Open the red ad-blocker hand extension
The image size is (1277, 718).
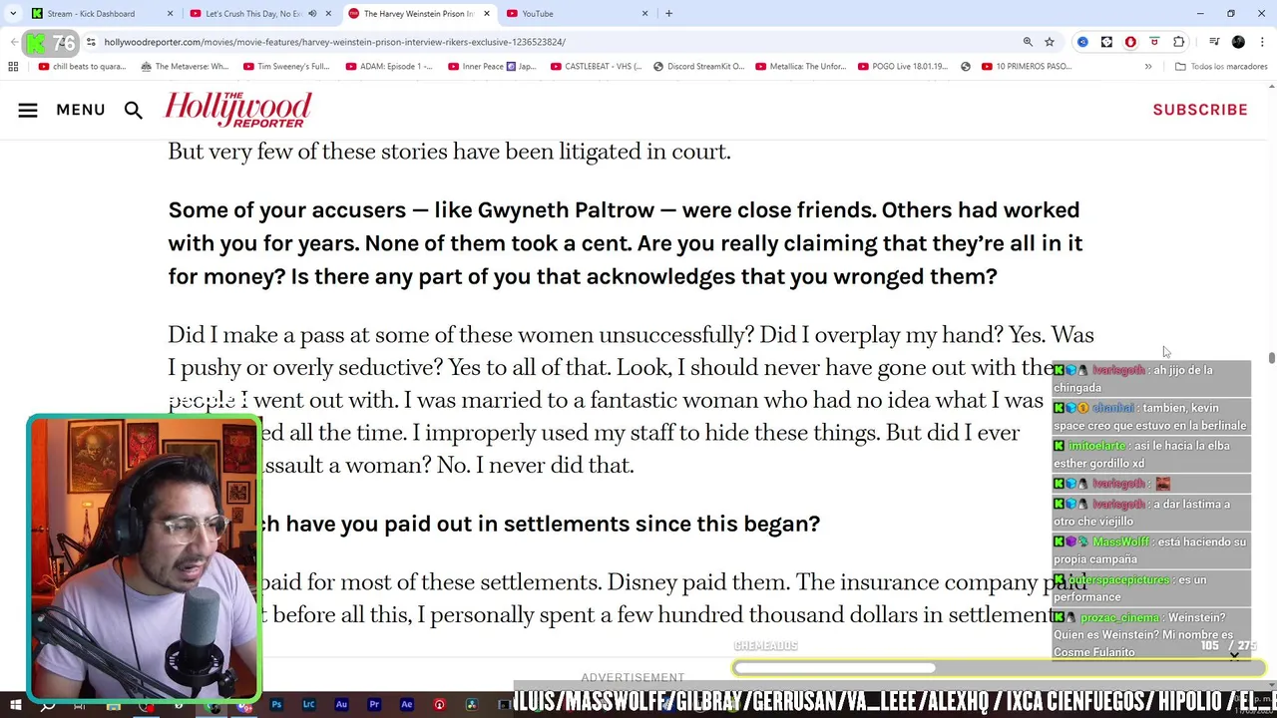pos(1130,42)
